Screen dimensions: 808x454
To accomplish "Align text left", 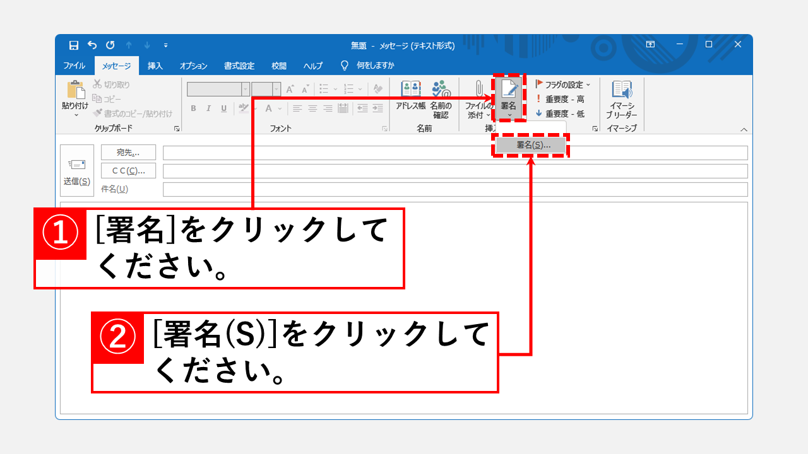I will (297, 108).
